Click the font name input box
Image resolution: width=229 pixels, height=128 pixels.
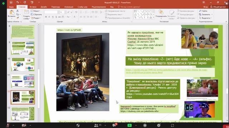coord(51,12)
